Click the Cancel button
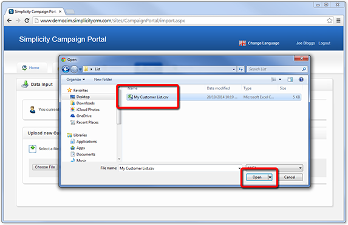This screenshot has width=348, height=225. point(290,177)
